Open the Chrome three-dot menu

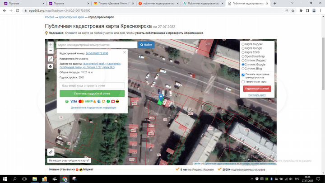[x=320, y=10]
